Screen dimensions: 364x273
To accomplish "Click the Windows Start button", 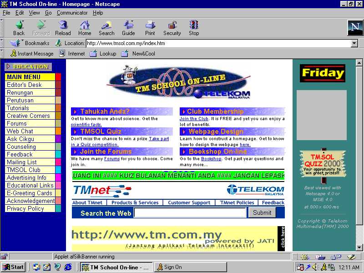I will click(14, 267).
